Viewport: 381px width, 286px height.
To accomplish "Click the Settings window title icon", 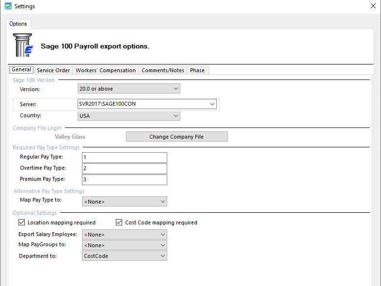I will click(8, 6).
